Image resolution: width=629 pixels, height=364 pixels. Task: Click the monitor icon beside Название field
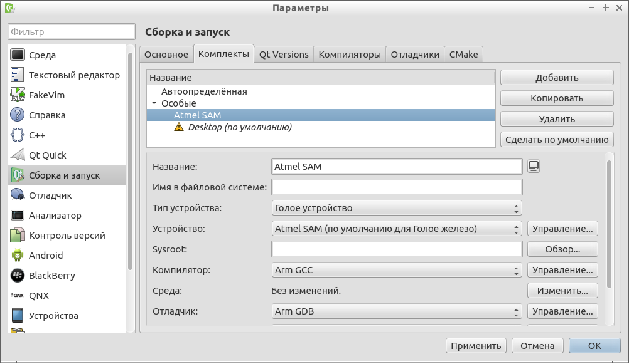533,165
